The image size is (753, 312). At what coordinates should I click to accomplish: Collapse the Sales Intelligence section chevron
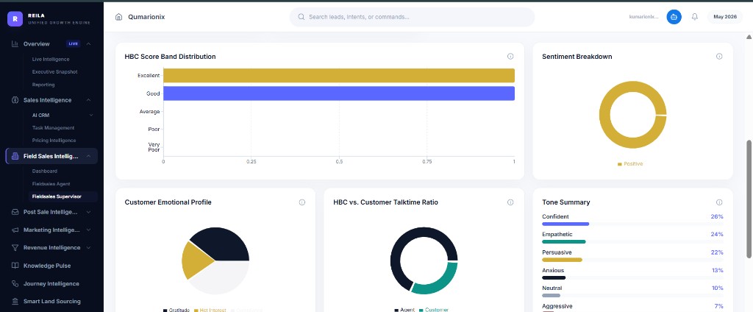tap(89, 100)
